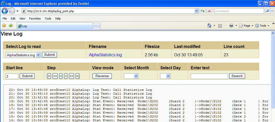This screenshot has height=122, width=275.
Task: Open the View menu
Action: click(22, 19)
